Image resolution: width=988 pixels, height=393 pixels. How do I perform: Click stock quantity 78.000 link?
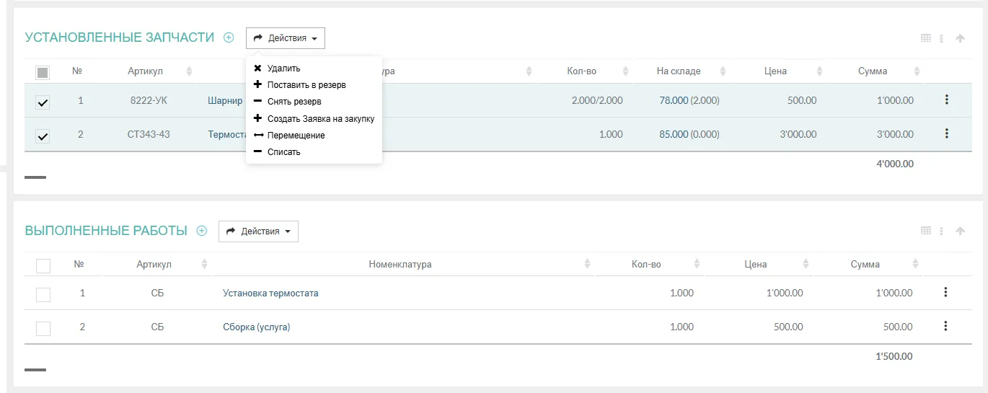click(x=674, y=100)
